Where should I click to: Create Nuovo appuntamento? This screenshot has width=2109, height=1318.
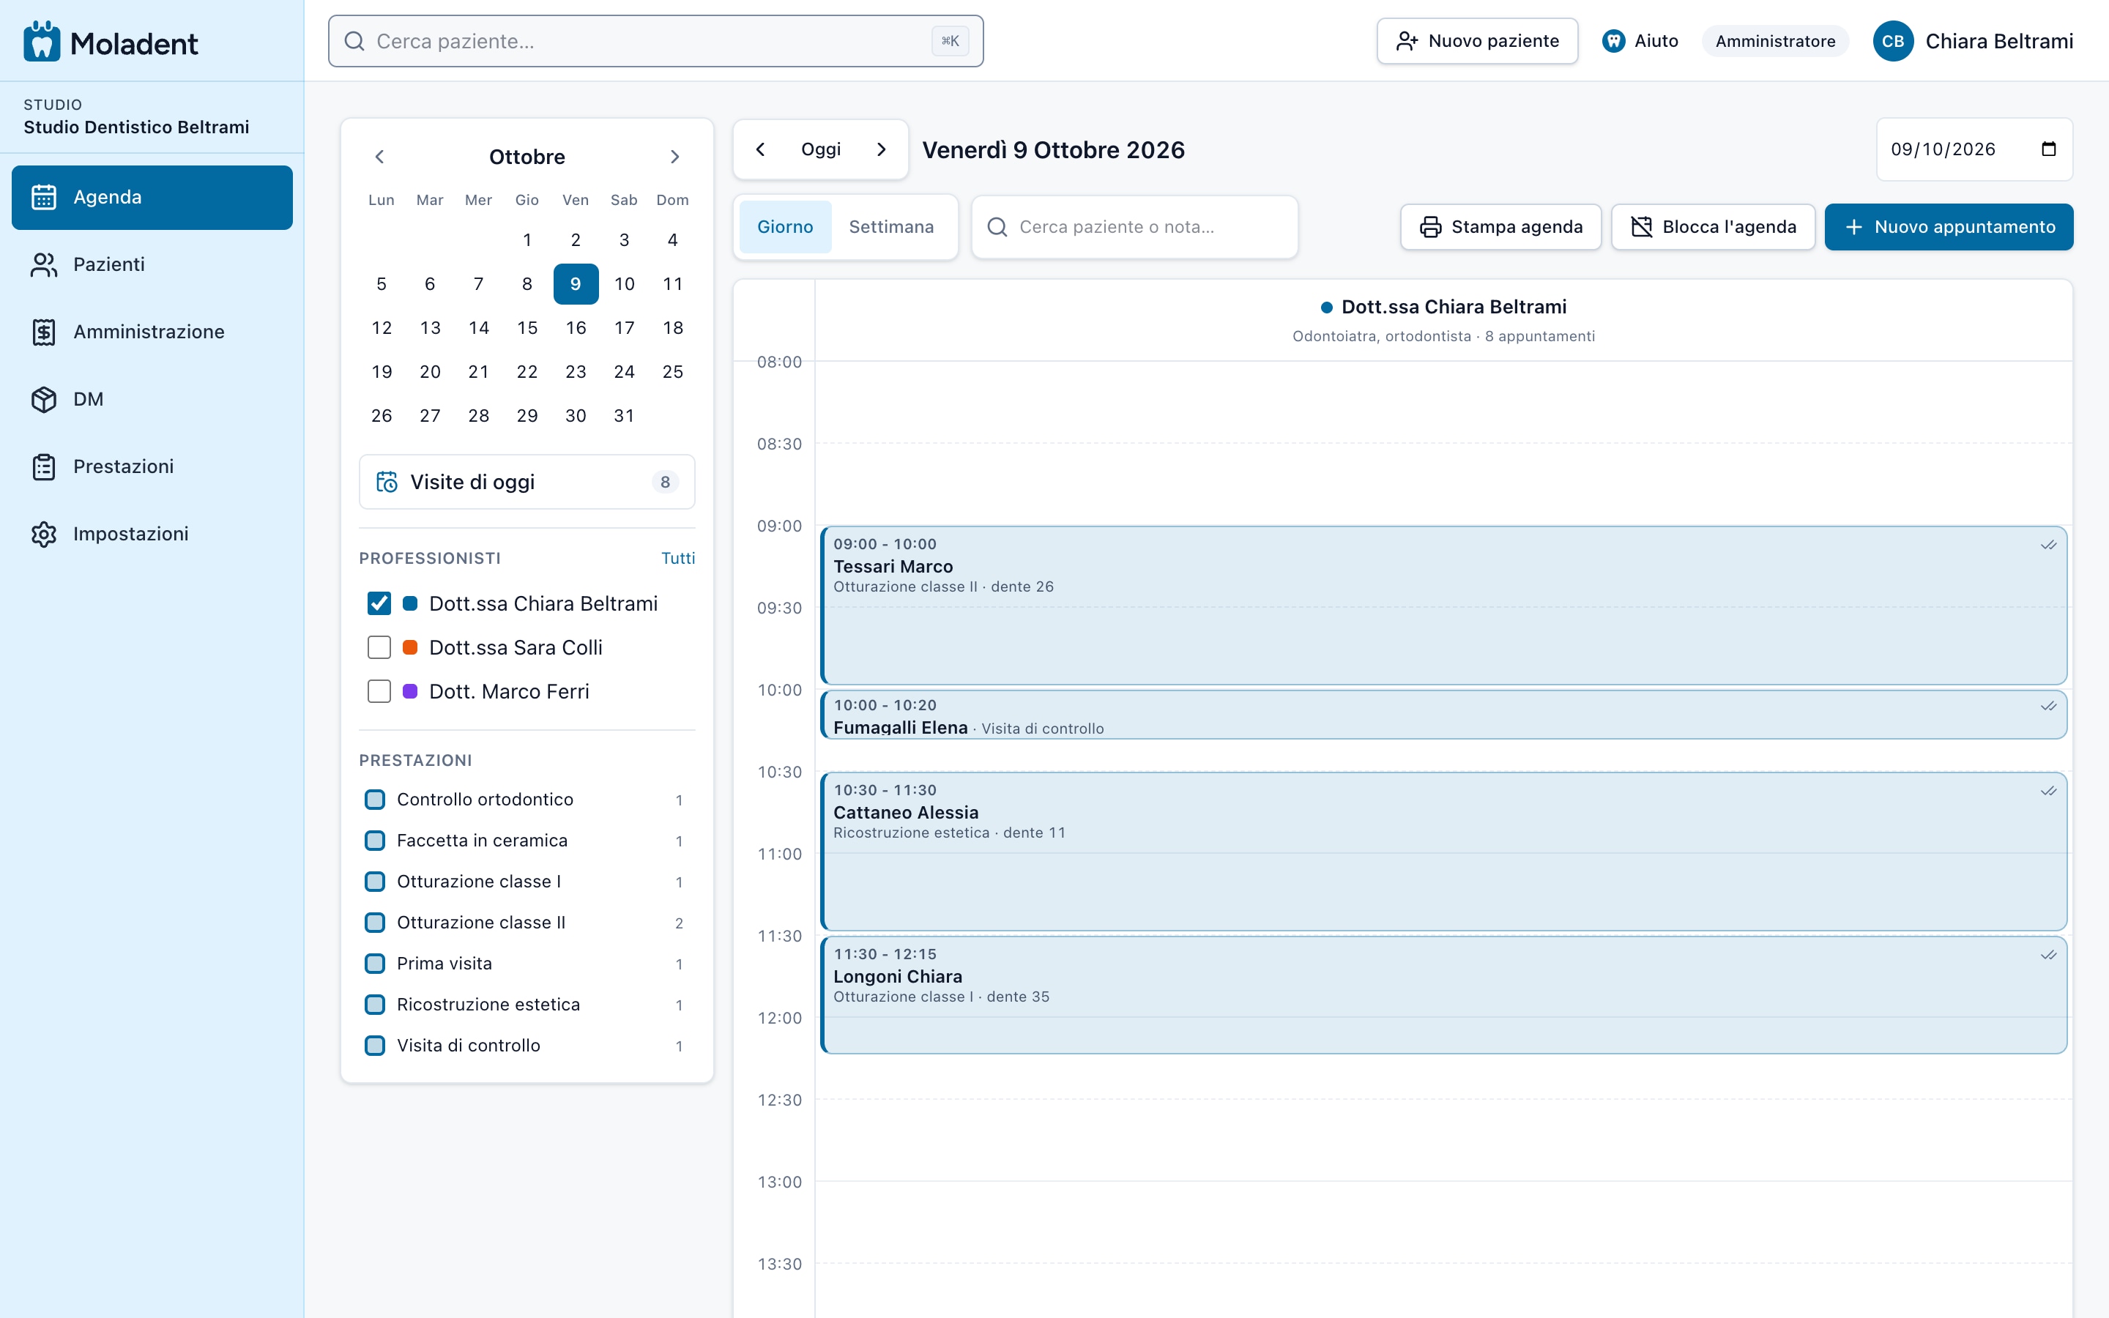tap(1949, 227)
